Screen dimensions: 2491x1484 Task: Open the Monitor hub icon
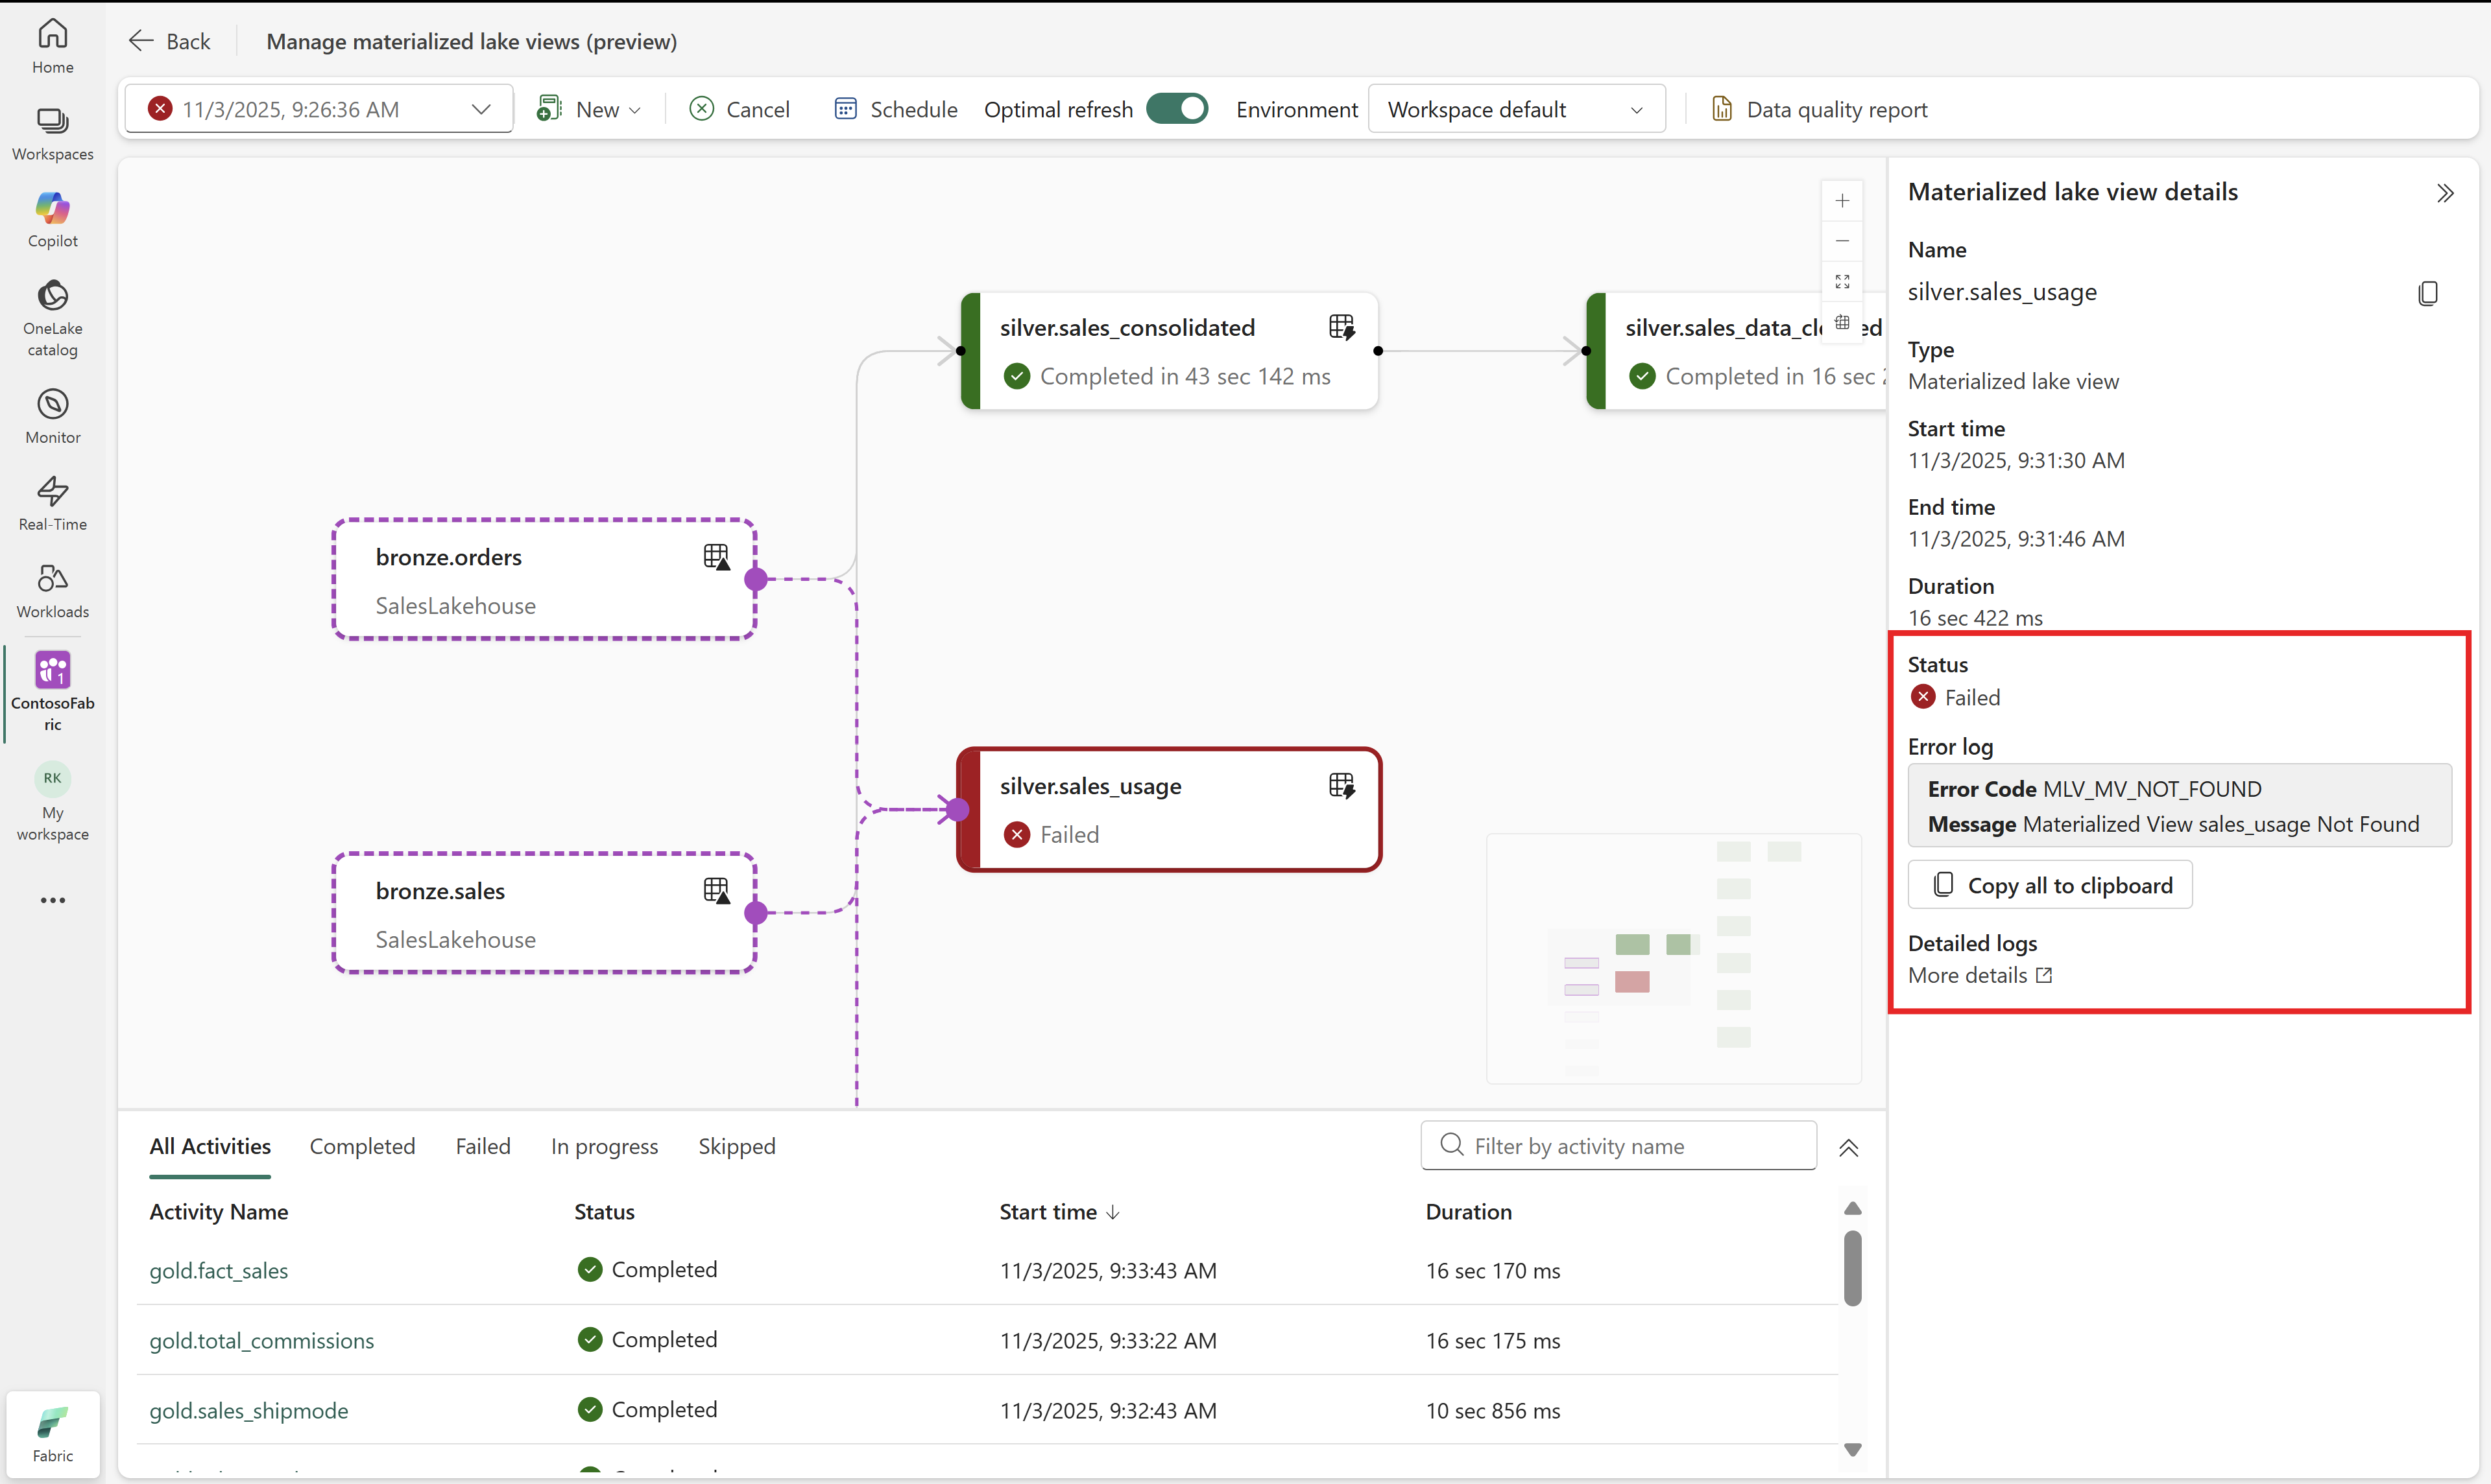point(52,405)
